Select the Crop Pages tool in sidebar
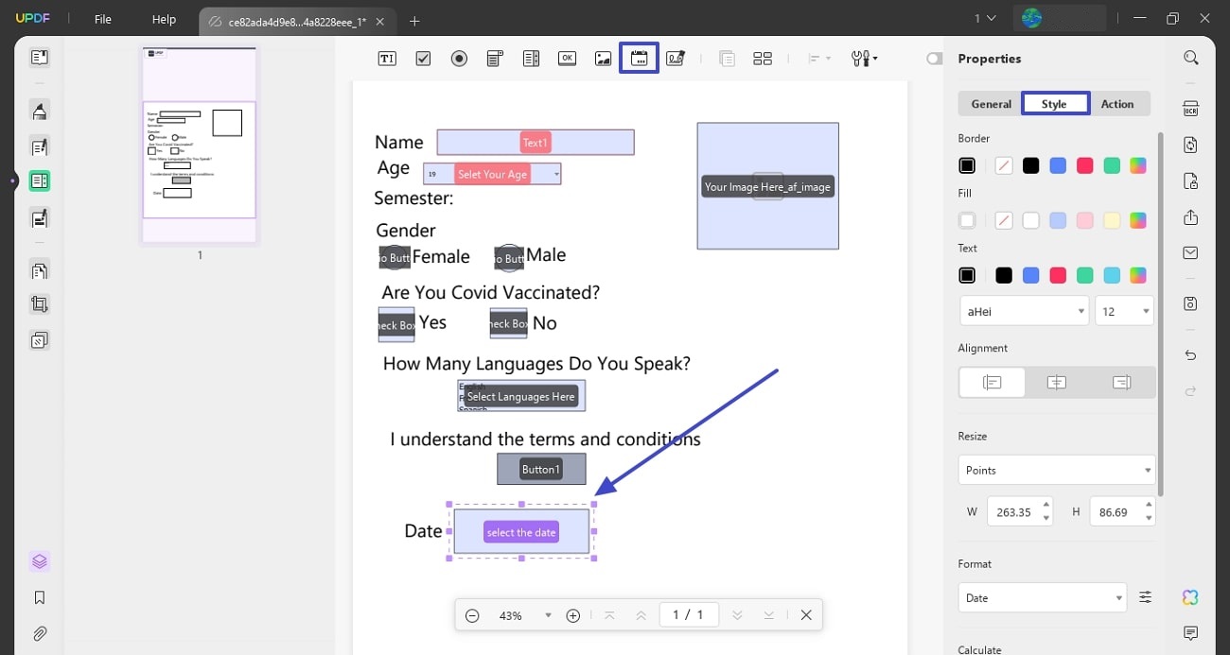The width and height of the screenshot is (1230, 655). tap(39, 303)
